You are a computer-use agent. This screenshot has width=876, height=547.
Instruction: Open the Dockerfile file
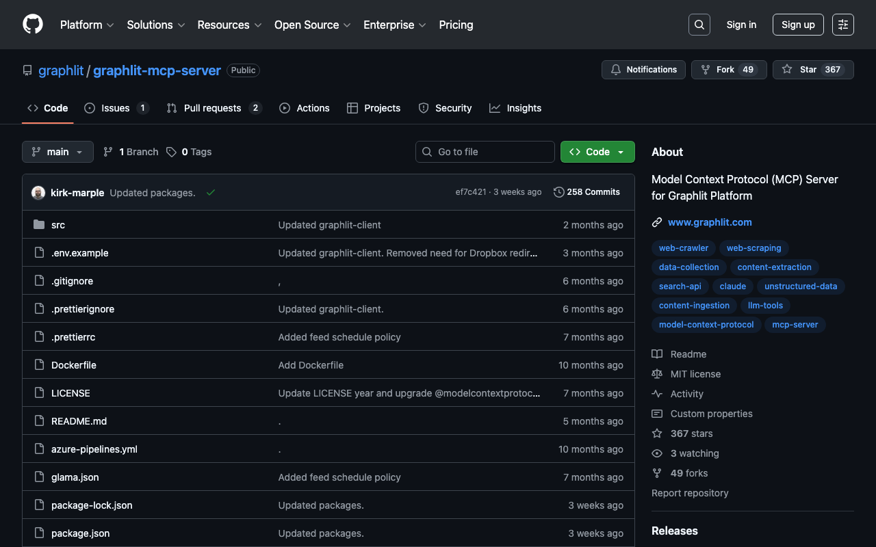click(74, 365)
